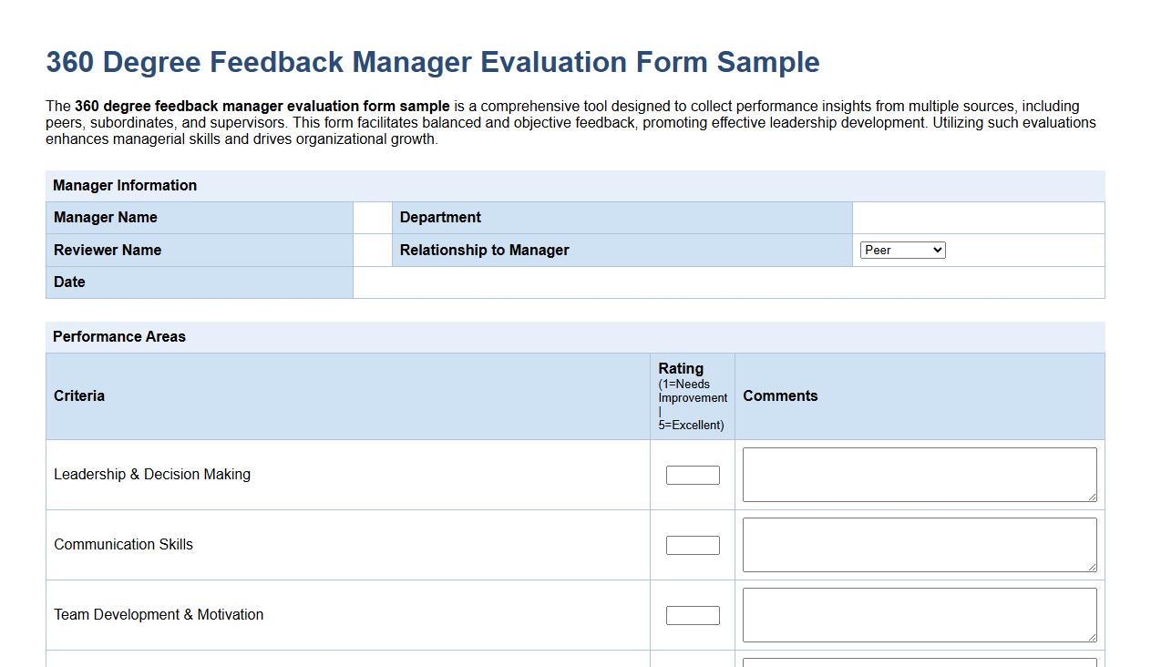Open the Relationship to Manager dropdown
This screenshot has height=667, width=1151.
[x=902, y=249]
